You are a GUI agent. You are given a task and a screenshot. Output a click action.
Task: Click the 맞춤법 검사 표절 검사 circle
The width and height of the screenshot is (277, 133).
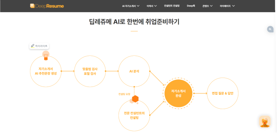pyautogui.click(x=90, y=72)
